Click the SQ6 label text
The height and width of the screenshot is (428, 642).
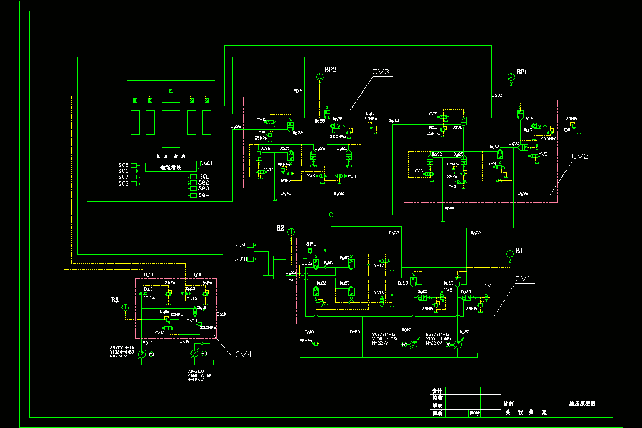pyautogui.click(x=124, y=171)
